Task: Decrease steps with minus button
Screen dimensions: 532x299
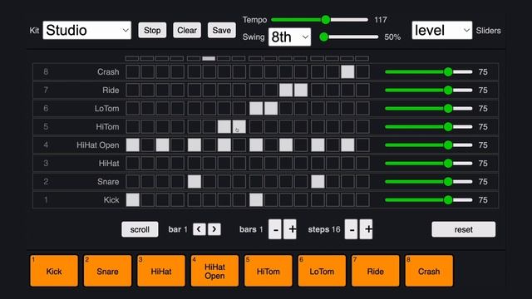Action: 351,229
